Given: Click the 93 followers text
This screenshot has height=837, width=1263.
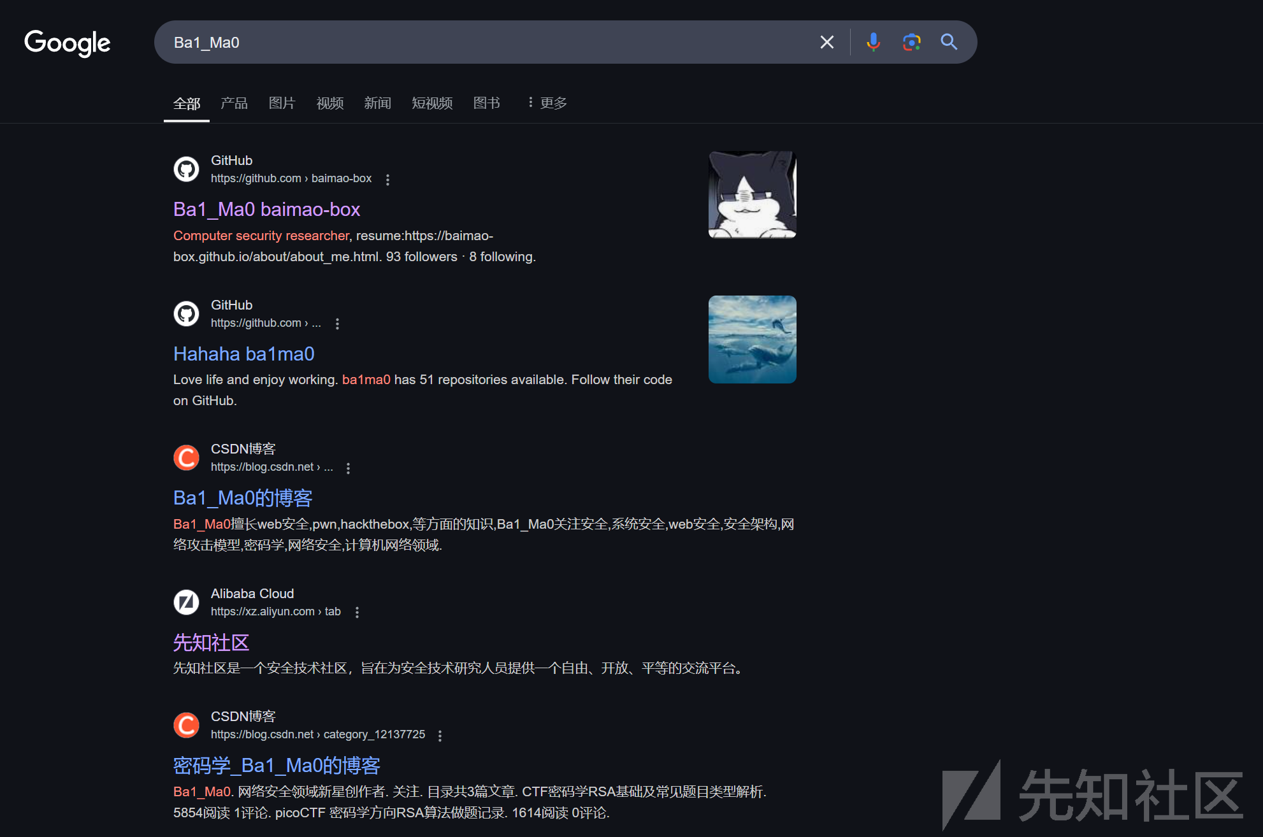Looking at the screenshot, I should [x=422, y=257].
